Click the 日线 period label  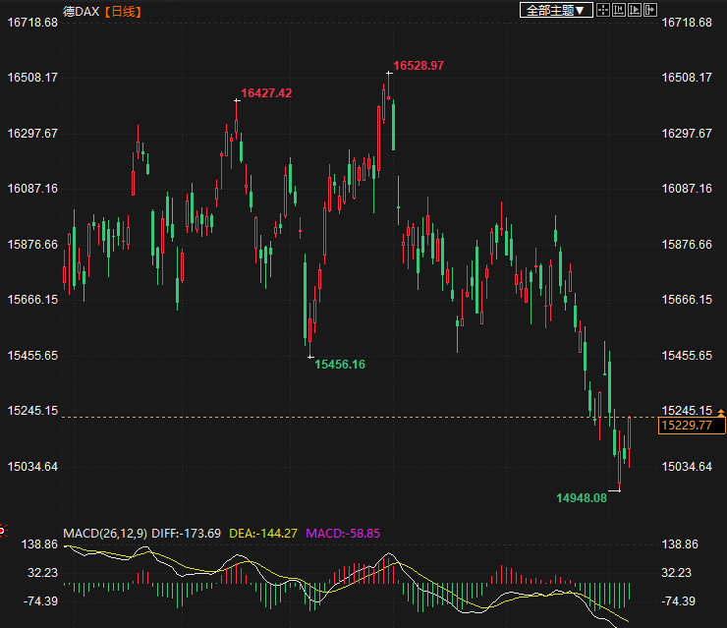tap(123, 11)
